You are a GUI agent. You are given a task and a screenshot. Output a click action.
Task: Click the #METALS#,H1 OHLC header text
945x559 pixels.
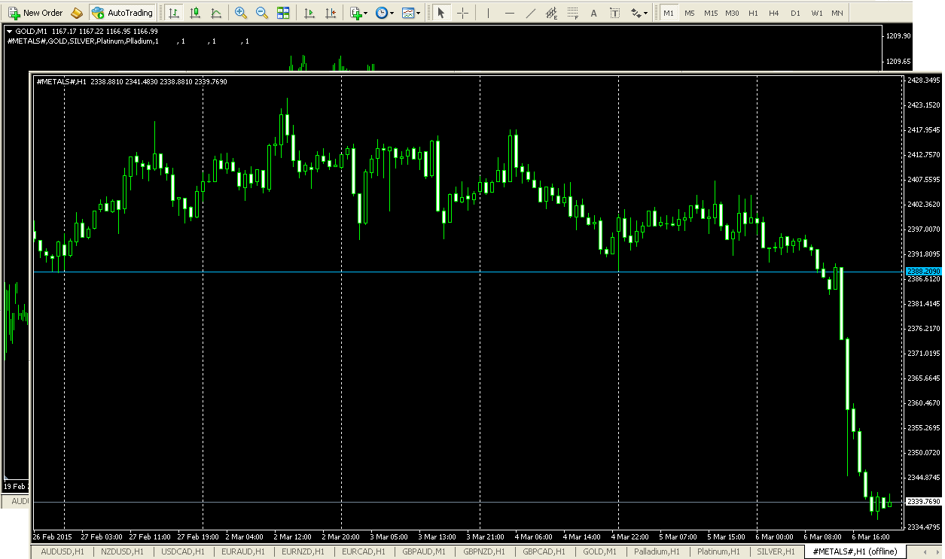click(132, 81)
